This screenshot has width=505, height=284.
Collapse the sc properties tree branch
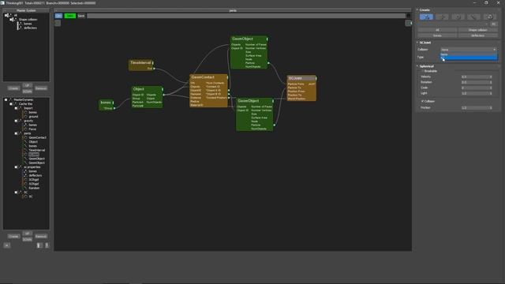click(16, 167)
